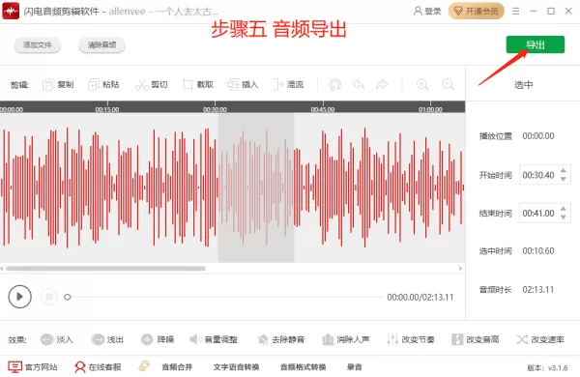Viewport: 580px width, 377px height.
Task: Click the 选中时间 00:10.60 value
Action: pos(538,251)
